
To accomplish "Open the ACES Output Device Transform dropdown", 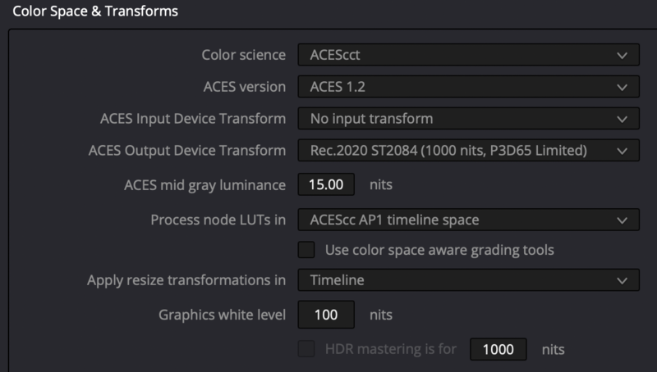I will tap(466, 151).
